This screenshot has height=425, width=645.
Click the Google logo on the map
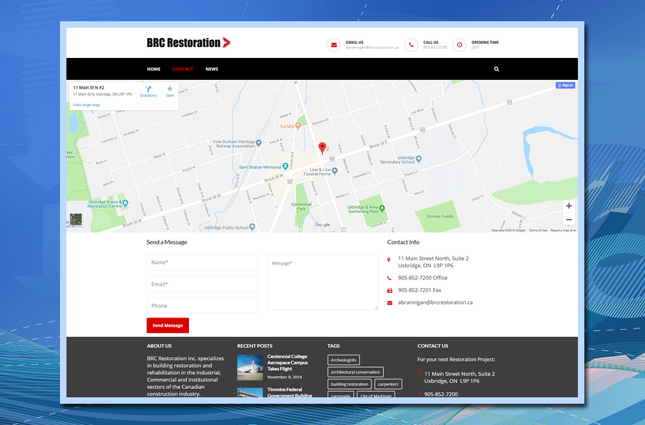click(322, 225)
